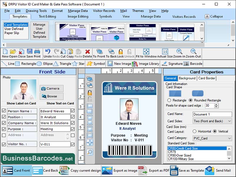The image size is (236, 177).
Task: Click the New document icon
Action: 5,52
